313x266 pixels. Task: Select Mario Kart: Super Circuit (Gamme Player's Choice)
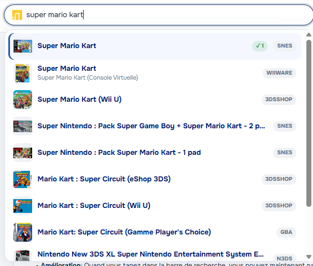[x=155, y=232]
